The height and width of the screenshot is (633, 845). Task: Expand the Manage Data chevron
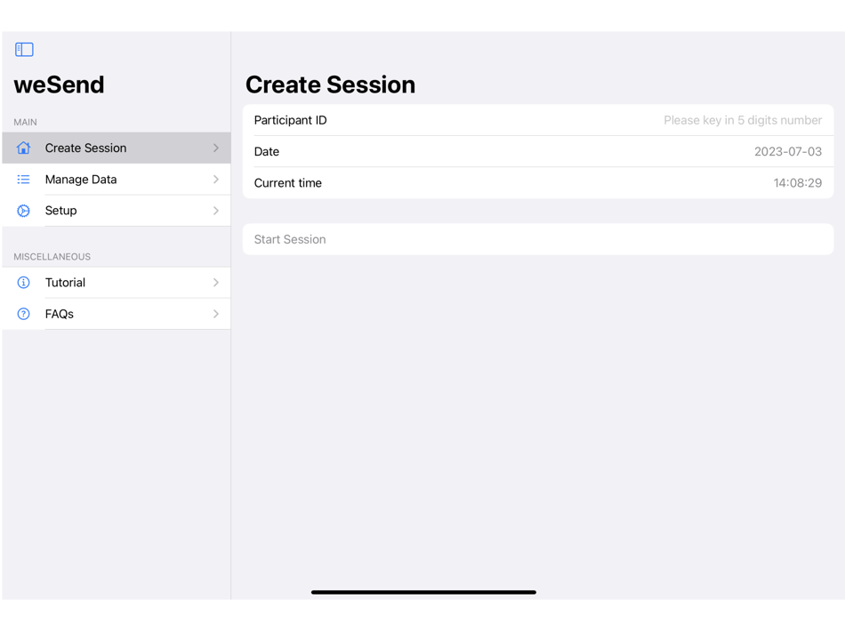click(216, 180)
